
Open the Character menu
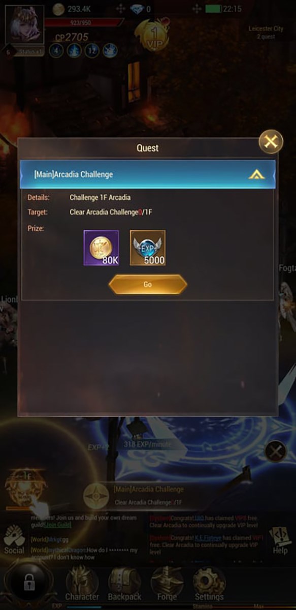point(82,584)
